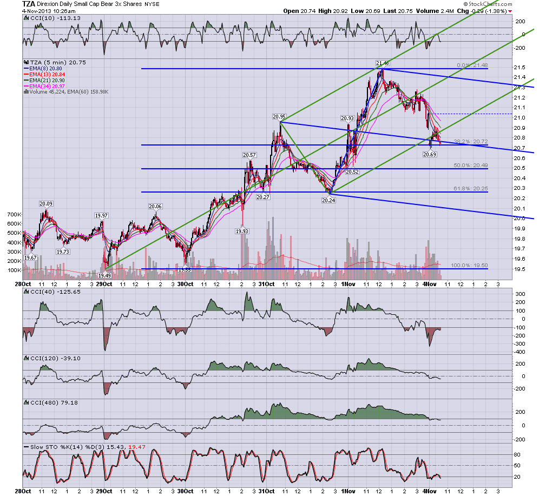Click the 'Chg -0.29 (-1.38%)' header value
Viewport: 539px width, 496px height.
tap(482, 11)
